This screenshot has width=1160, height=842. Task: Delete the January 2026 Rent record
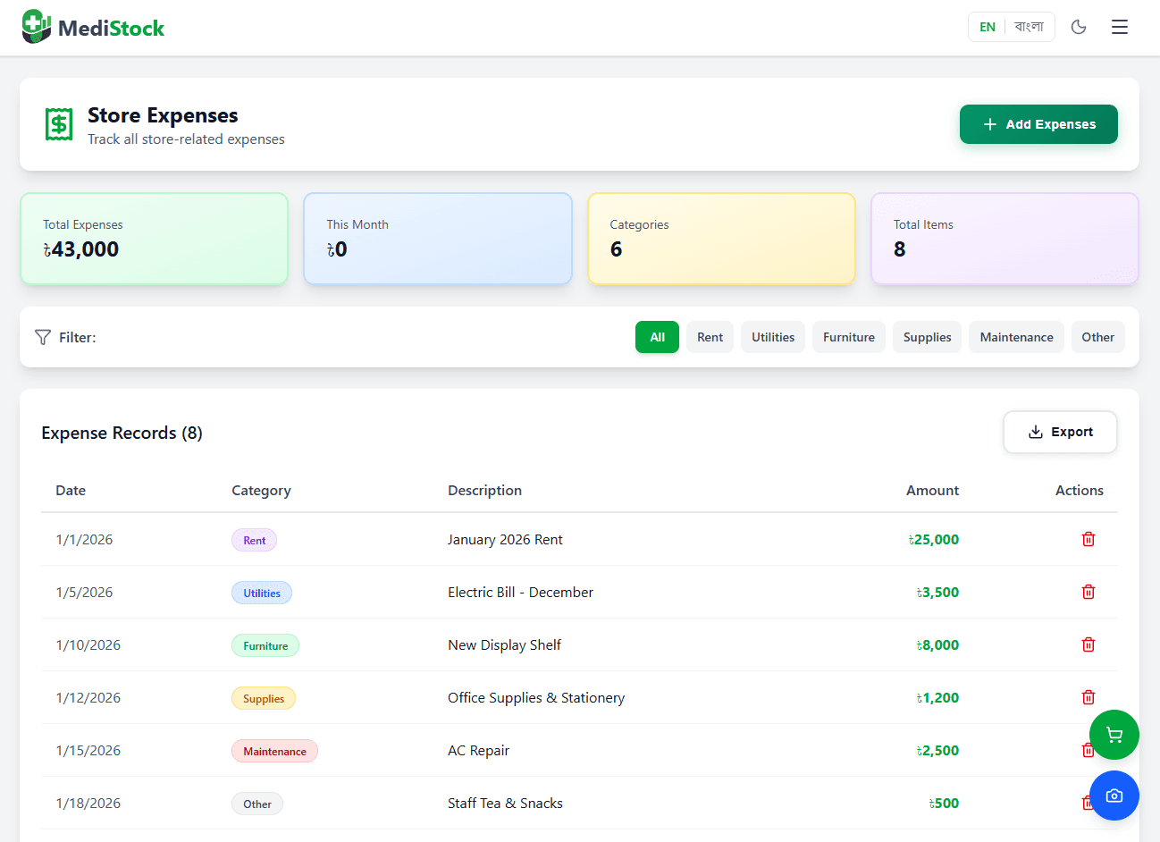(x=1088, y=539)
